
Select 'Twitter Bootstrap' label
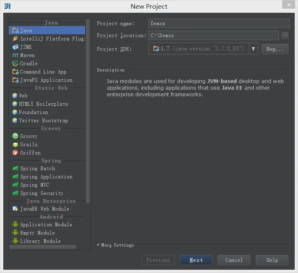pos(43,120)
